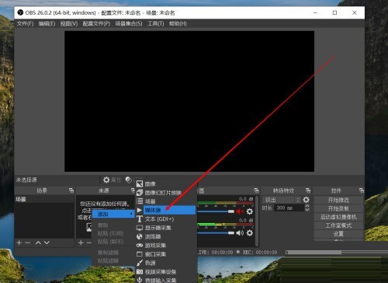The height and width of the screenshot is (283, 388).
Task: Open the 视图(V) menu
Action: 69,23
